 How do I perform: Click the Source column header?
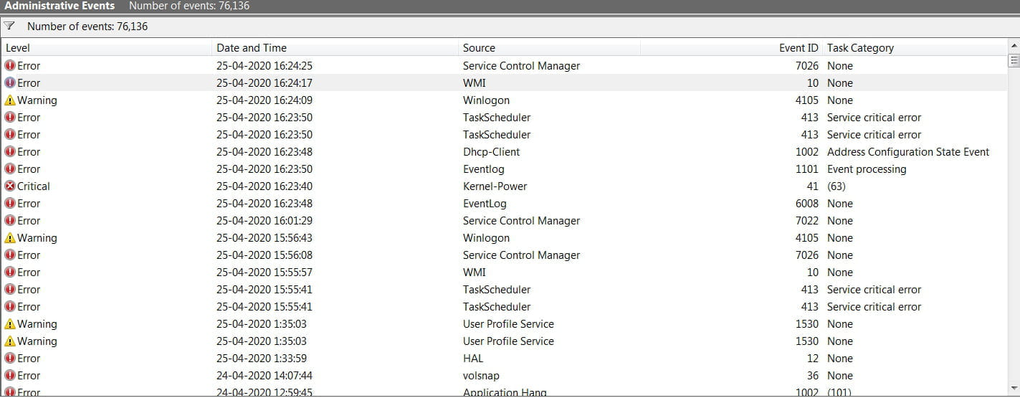(x=549, y=48)
